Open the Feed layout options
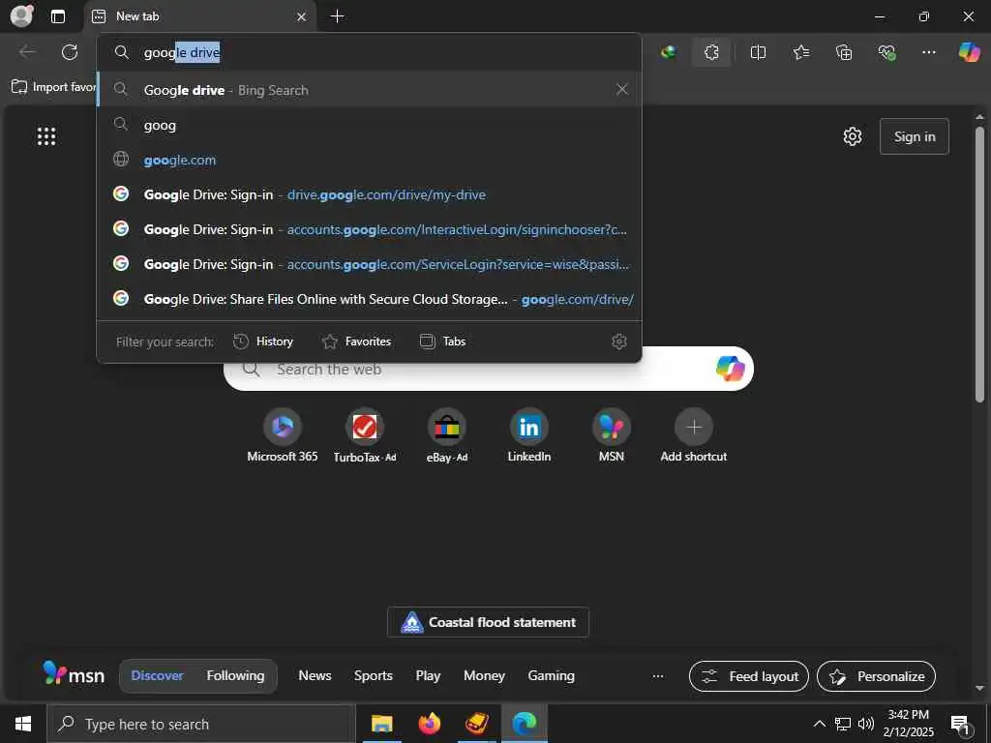The width and height of the screenshot is (991, 743). tap(749, 676)
